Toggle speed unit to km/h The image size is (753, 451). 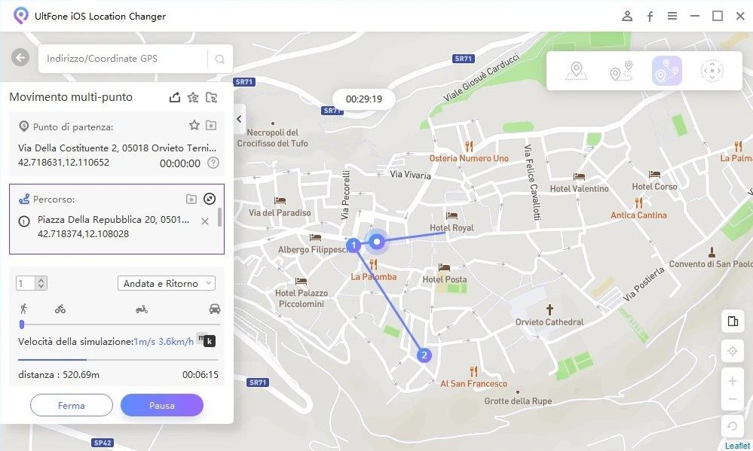point(210,341)
